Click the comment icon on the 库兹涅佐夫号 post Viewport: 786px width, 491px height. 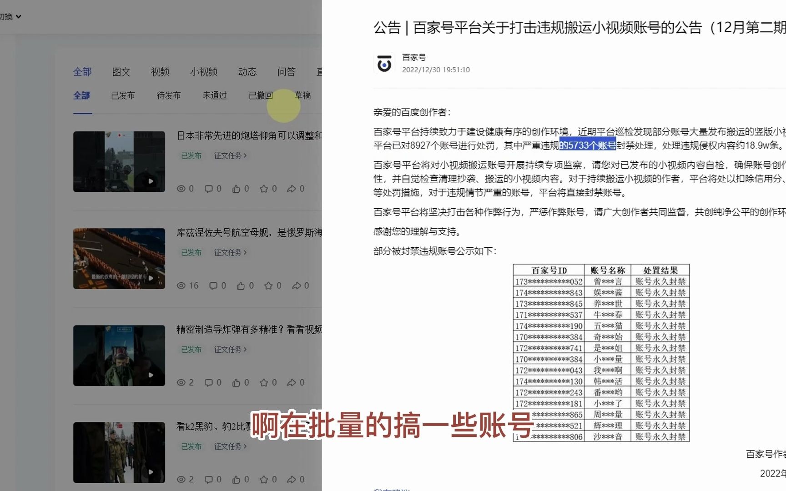coord(213,286)
